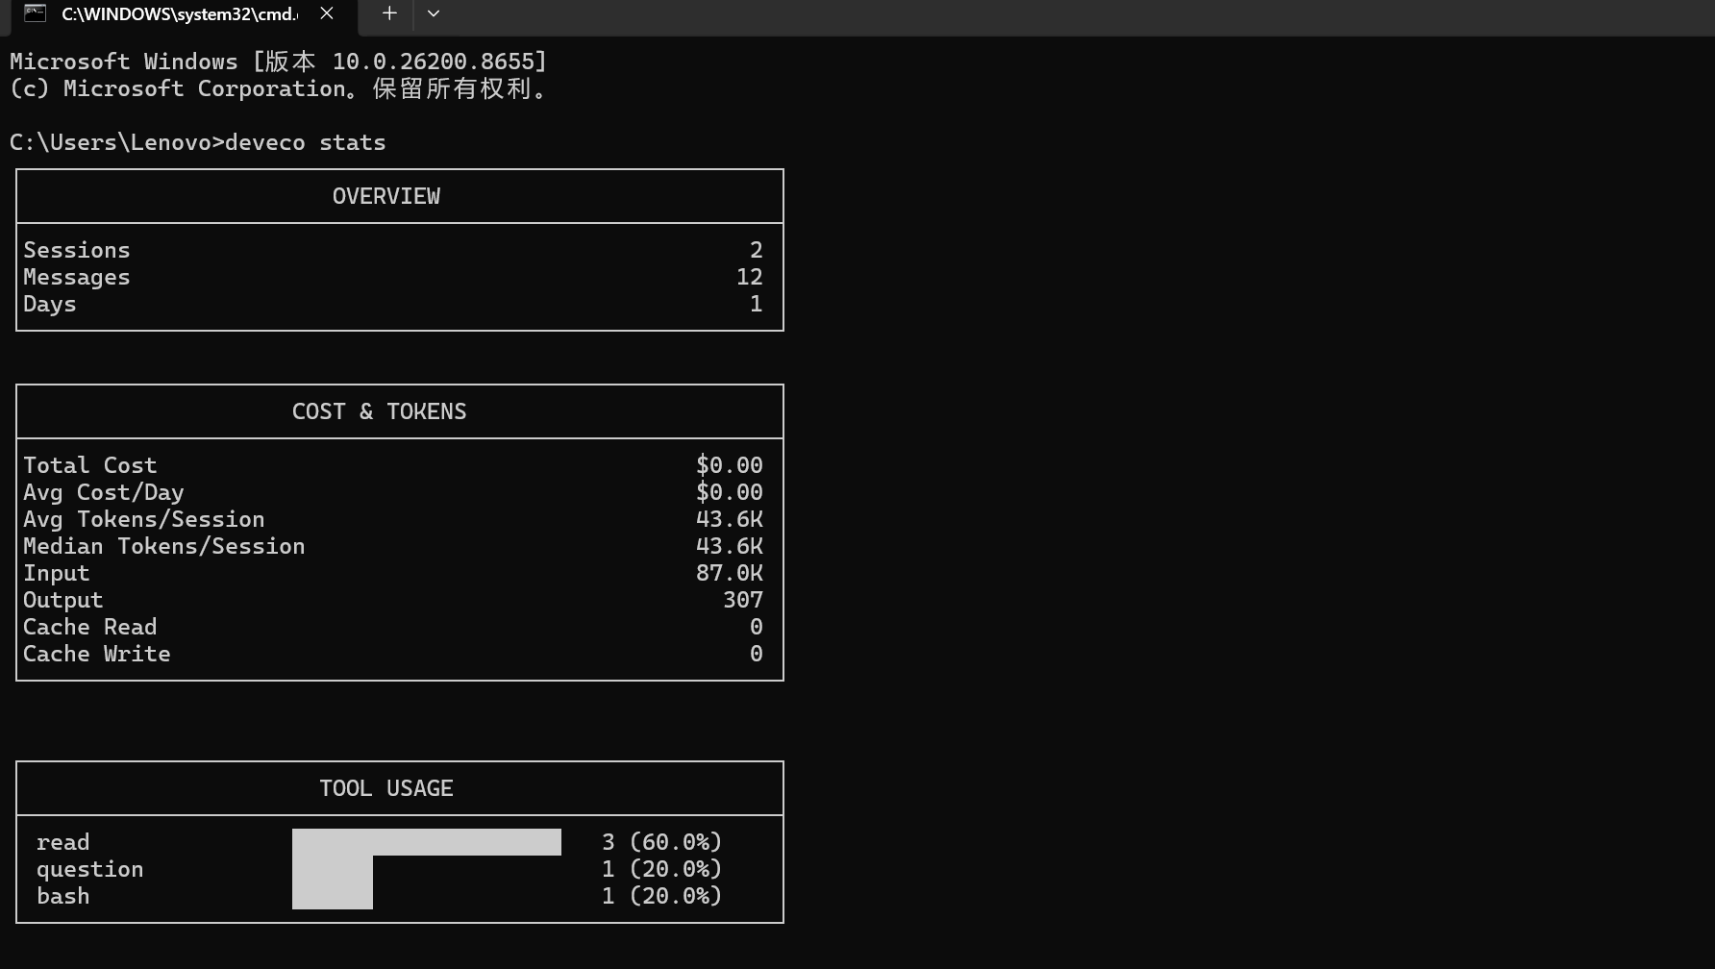
Task: Open a new terminal tab
Action: (x=388, y=13)
